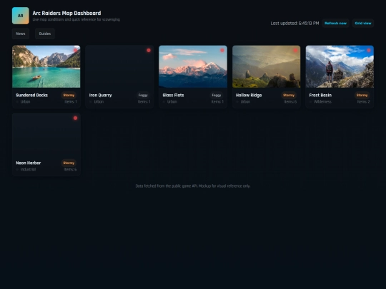Click the Industrial label under Neon Harbor

(28, 170)
